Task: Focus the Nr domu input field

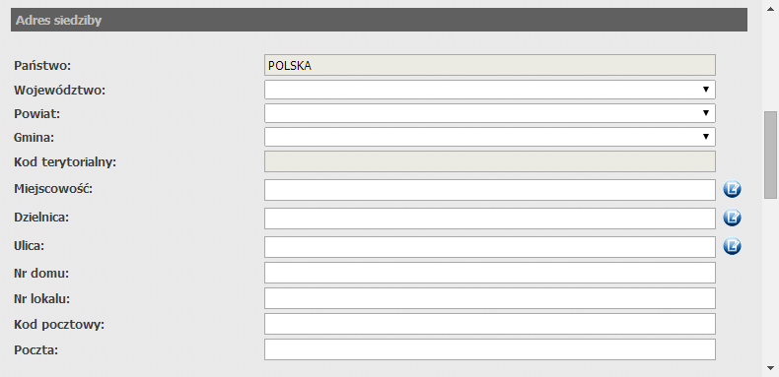Action: pyautogui.click(x=490, y=273)
